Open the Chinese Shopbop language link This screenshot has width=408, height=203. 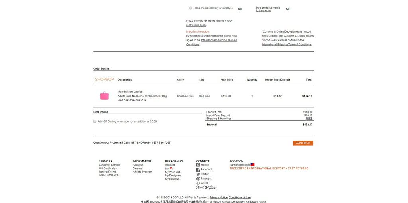coord(175,201)
